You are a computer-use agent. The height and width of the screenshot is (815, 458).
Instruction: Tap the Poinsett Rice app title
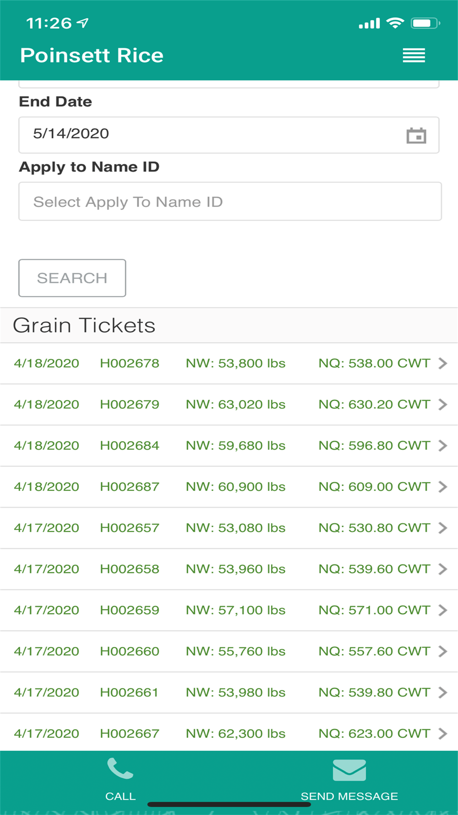92,55
